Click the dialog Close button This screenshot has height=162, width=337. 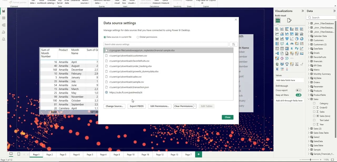pyautogui.click(x=227, y=117)
